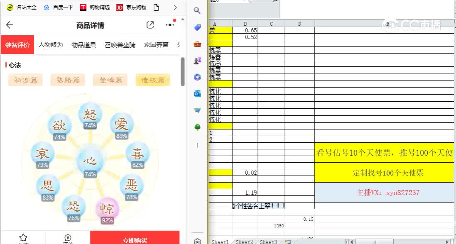Select the 初涉篇 button
The width and height of the screenshot is (456, 244).
[26, 80]
